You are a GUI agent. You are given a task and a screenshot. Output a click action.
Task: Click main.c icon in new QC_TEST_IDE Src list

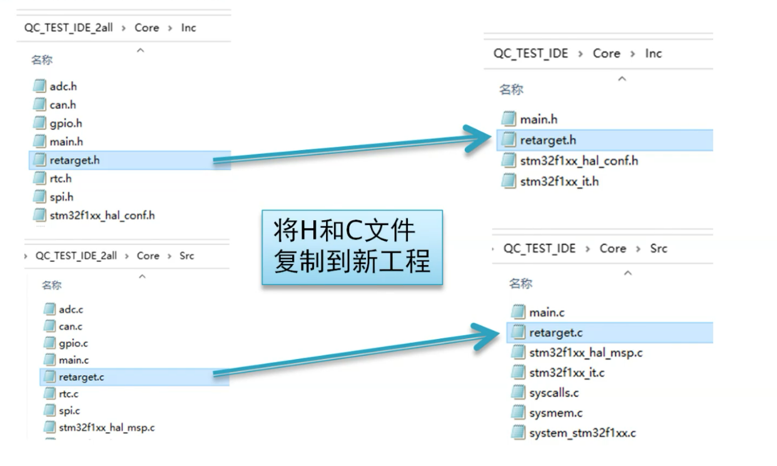click(x=518, y=312)
